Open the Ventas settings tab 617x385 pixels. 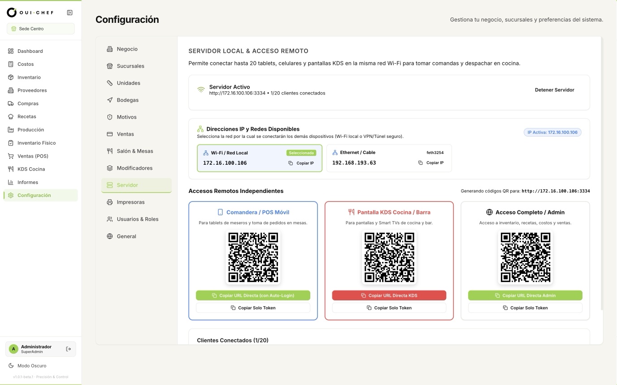136,134
